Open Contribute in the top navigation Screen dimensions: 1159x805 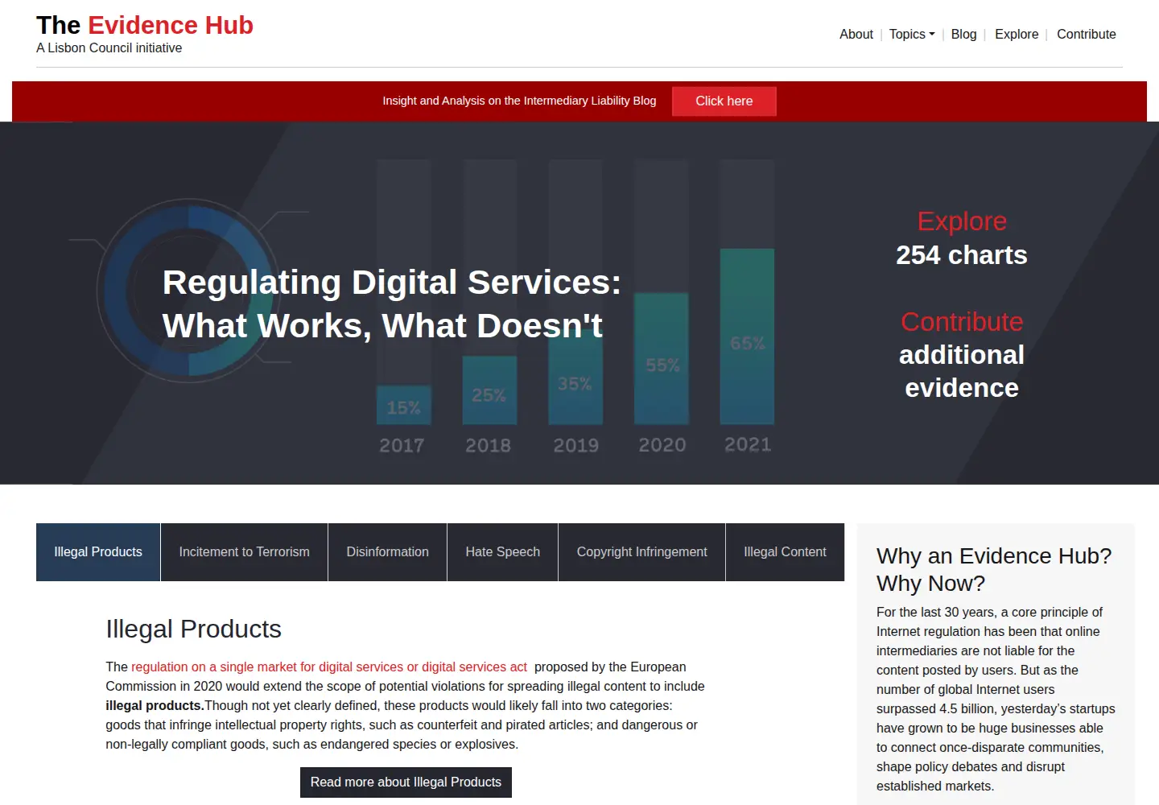[1086, 34]
